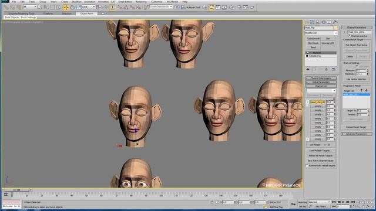
Task: Open key mode Selected dropdown
Action: tap(319, 202)
